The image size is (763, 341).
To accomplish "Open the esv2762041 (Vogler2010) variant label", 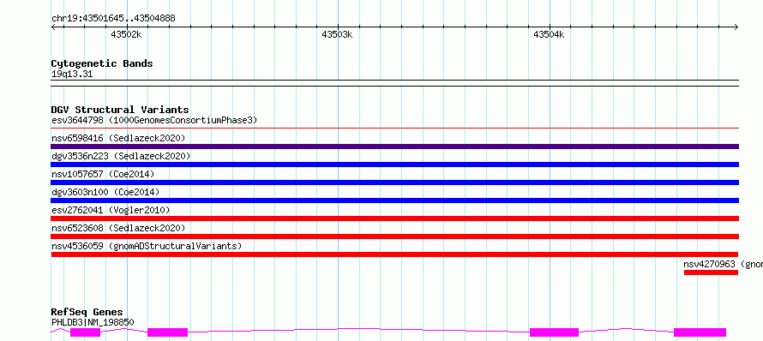I will pos(111,210).
